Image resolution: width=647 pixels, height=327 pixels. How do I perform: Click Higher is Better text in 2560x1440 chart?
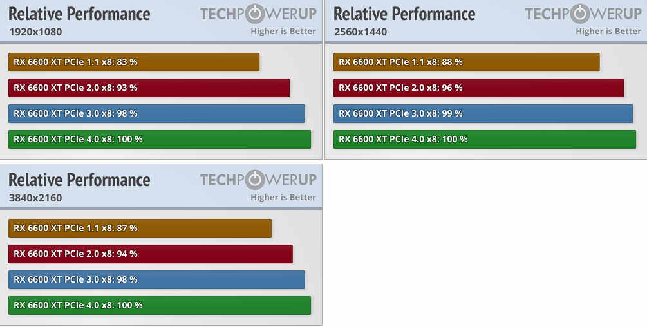(608, 31)
